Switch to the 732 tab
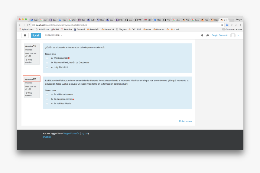This screenshot has height=173, width=260. pyautogui.click(x=148, y=20)
